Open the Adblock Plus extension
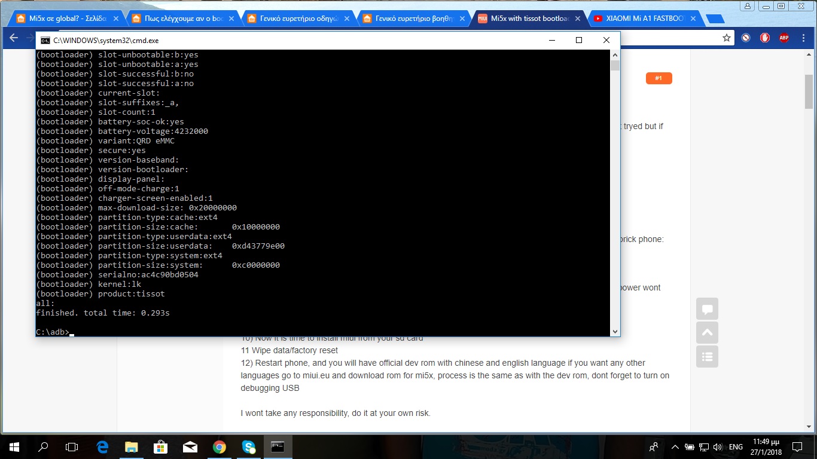 click(784, 38)
